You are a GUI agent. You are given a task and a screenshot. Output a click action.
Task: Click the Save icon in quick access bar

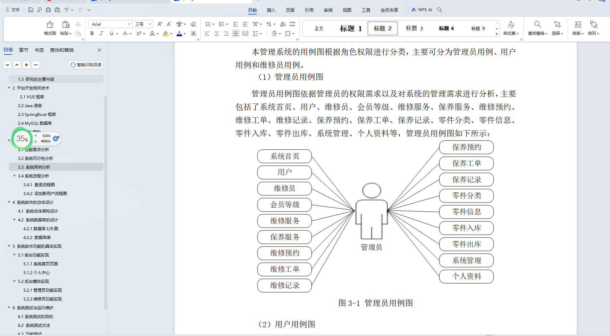click(30, 10)
